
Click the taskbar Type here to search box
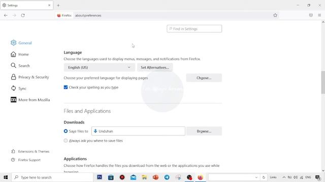(52, 177)
